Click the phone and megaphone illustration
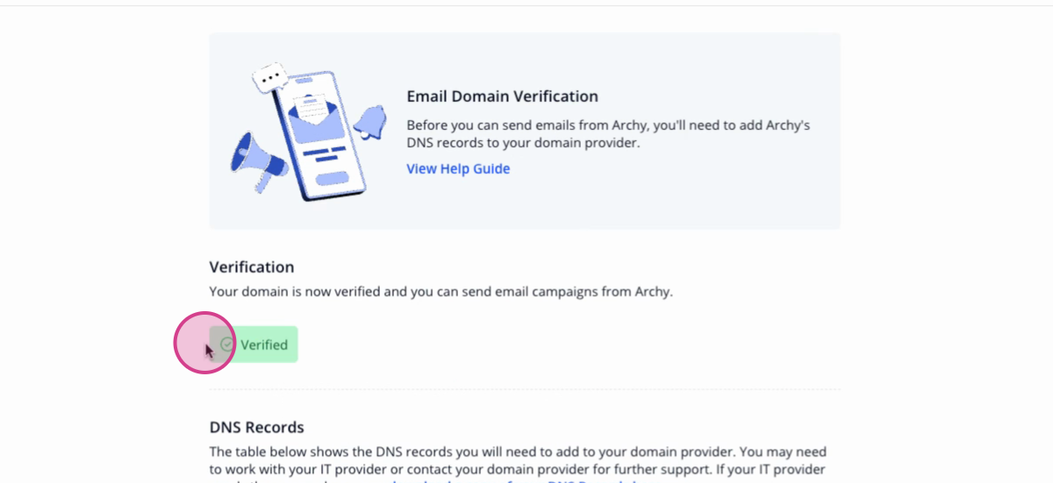 pyautogui.click(x=310, y=132)
